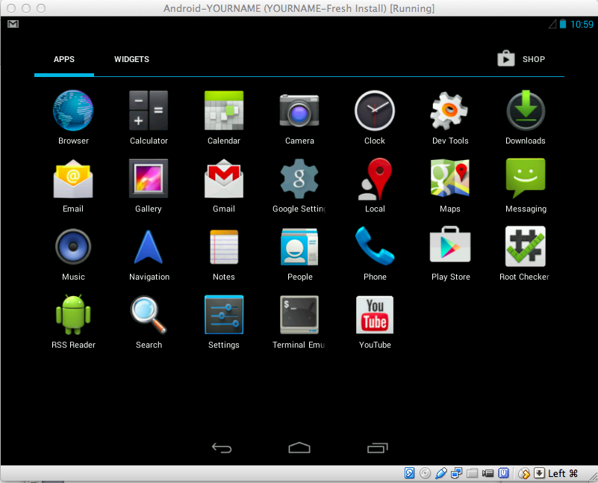Switch to the WIDGETS tab
Viewport: 598px width, 483px height.
coord(131,59)
